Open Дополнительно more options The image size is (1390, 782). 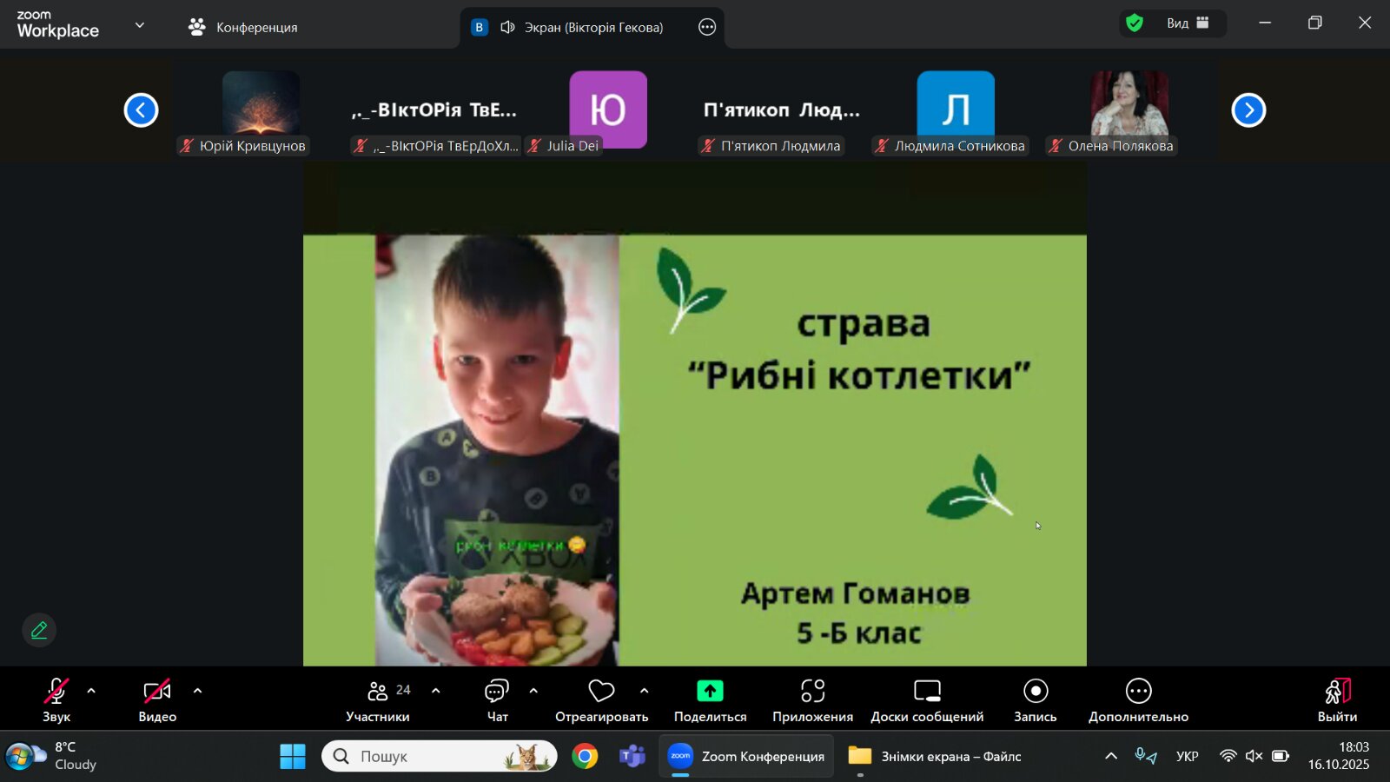[x=1138, y=699]
